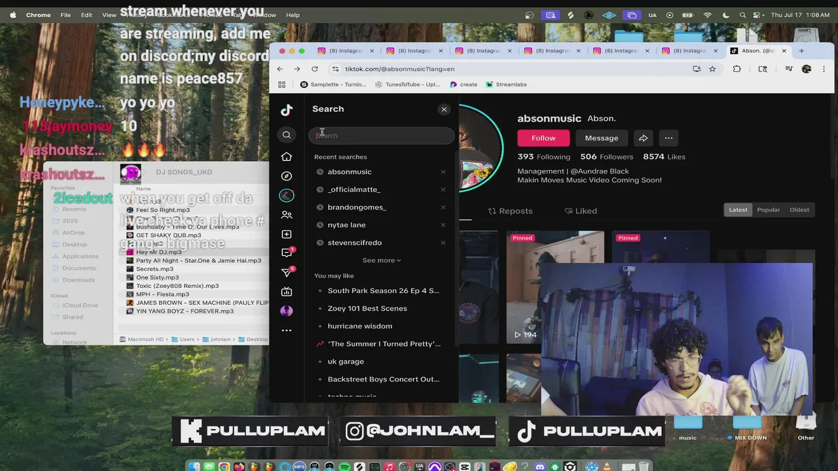The height and width of the screenshot is (471, 838).
Task: Open Wi-Fi menu bar icon
Action: coord(708,15)
